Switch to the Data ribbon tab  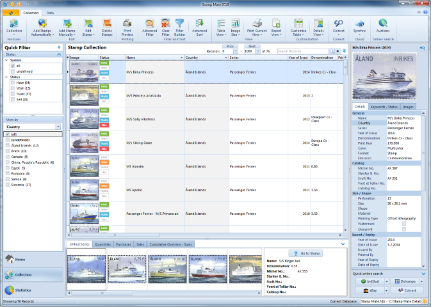50,12
